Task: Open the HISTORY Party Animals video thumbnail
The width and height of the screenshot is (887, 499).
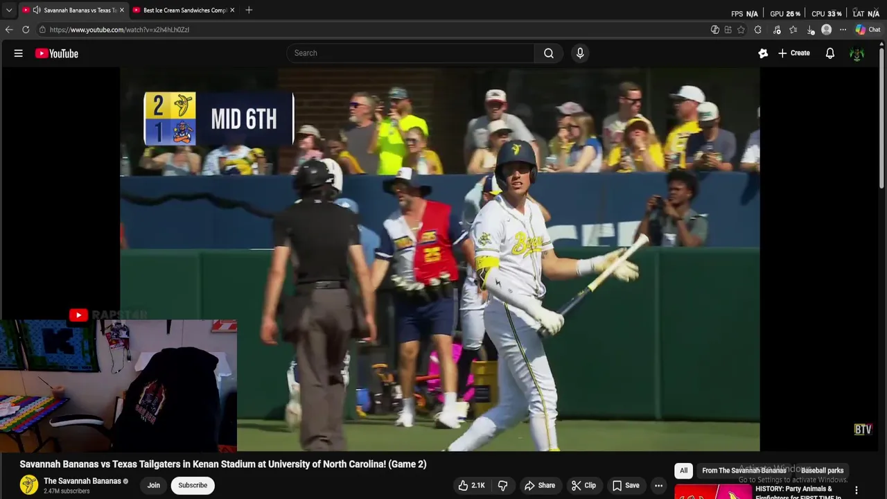Action: click(x=713, y=491)
